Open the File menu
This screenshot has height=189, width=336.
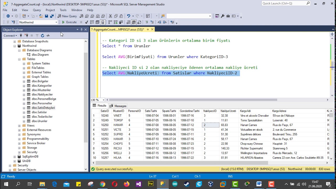(x=5, y=10)
